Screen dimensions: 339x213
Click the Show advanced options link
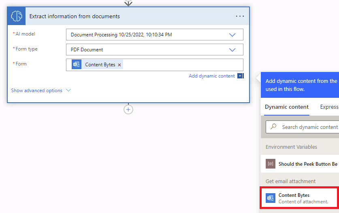[37, 91]
